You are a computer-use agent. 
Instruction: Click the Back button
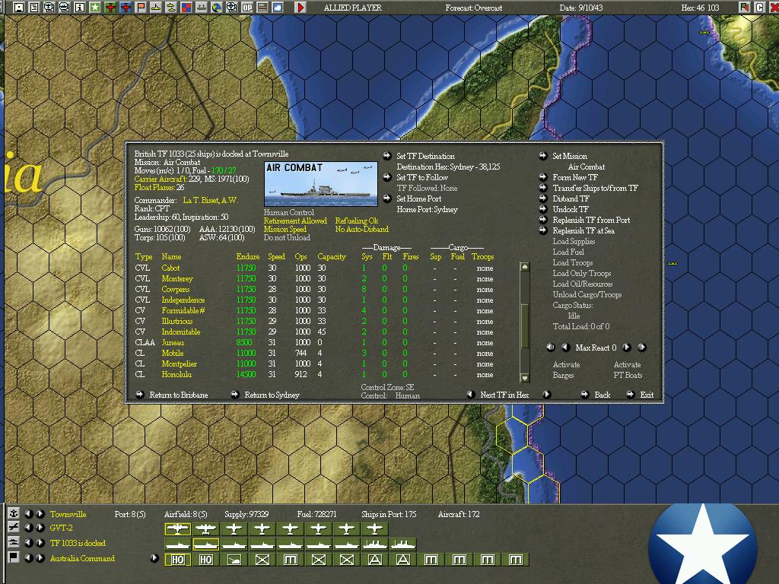point(603,395)
